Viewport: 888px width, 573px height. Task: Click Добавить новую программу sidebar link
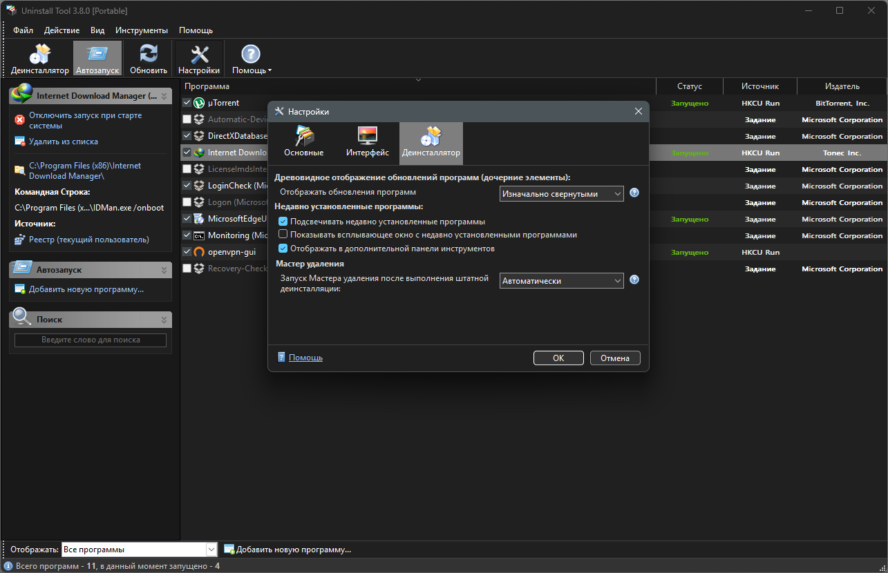click(86, 289)
